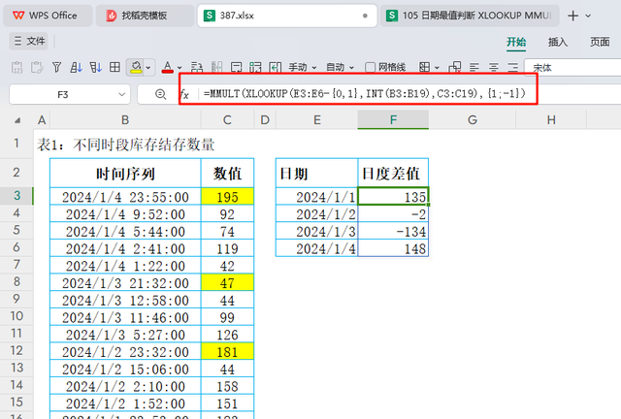Click title cell 表1：不同时段库存结存数量
This screenshot has width=621, height=419.
tap(126, 145)
